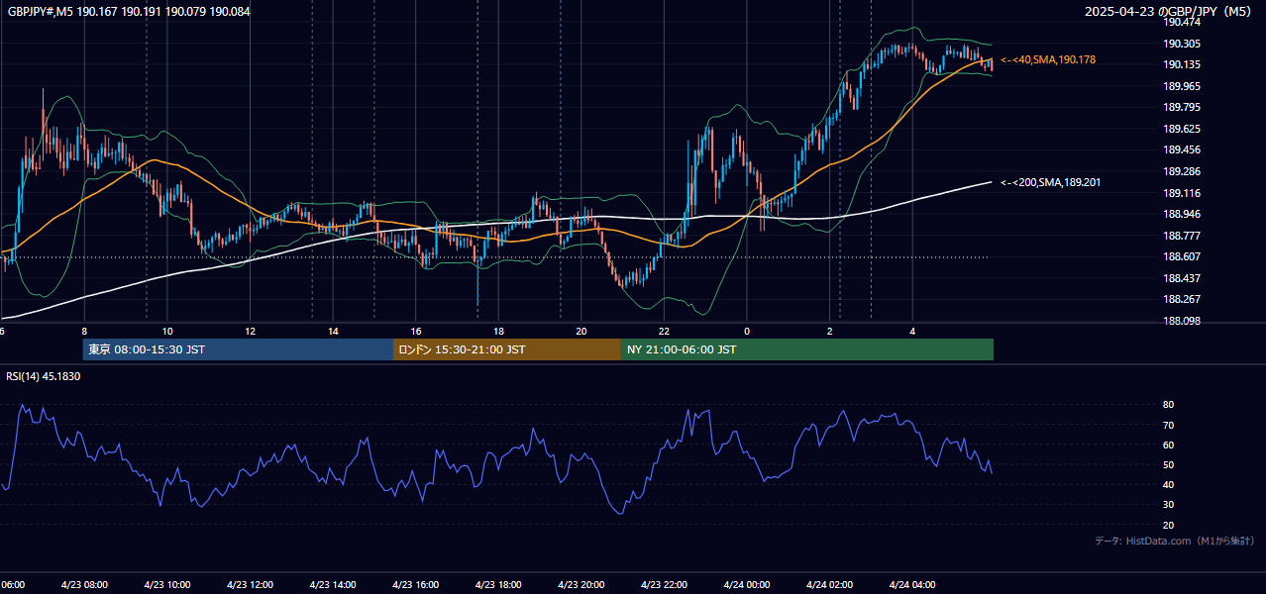
Task: Click the 188.098 price axis label
Action: click(1182, 321)
